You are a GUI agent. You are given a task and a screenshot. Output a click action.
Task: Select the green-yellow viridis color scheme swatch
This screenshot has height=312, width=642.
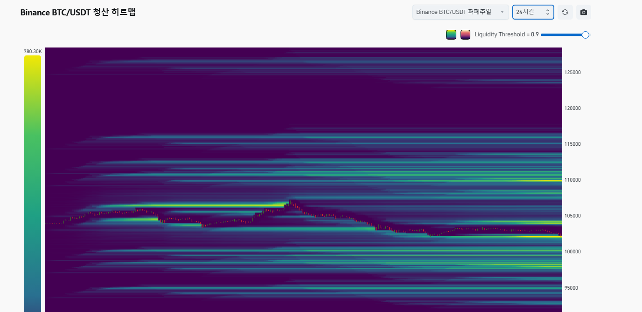451,34
